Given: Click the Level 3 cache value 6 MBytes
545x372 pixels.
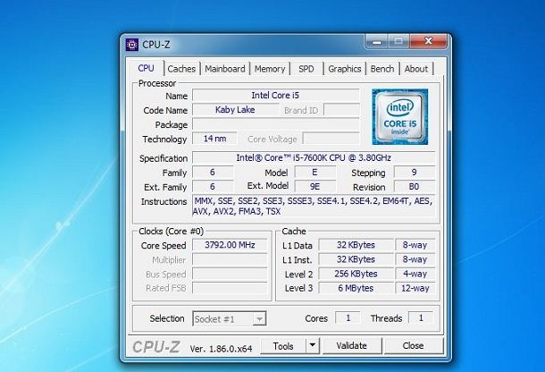Looking at the screenshot, I should point(356,288).
